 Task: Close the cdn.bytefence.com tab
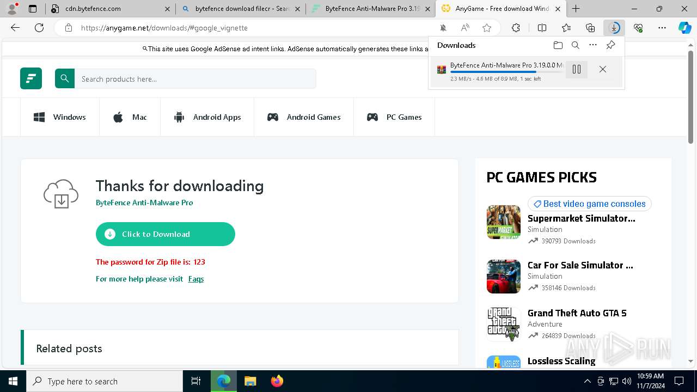click(167, 9)
